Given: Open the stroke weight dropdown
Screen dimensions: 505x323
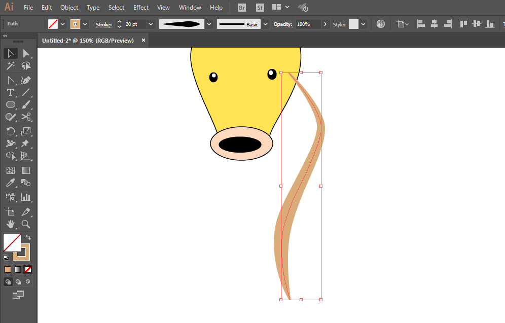Looking at the screenshot, I should click(x=151, y=24).
